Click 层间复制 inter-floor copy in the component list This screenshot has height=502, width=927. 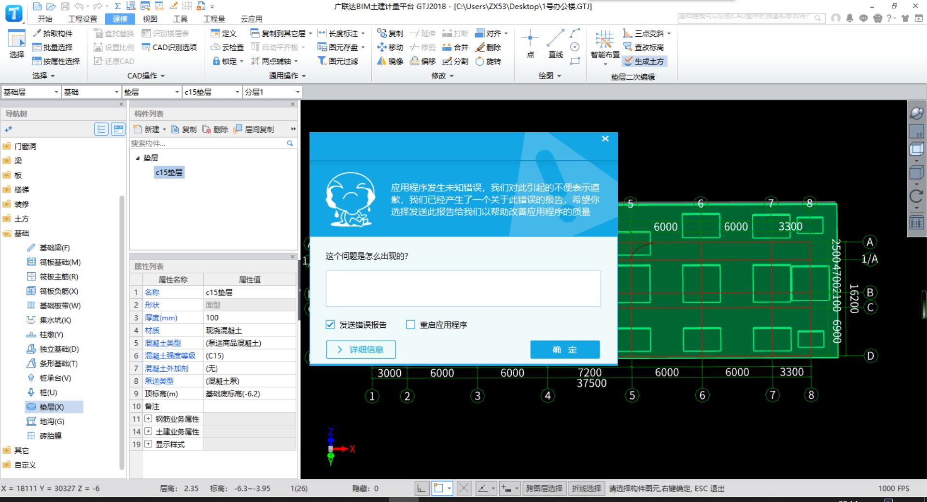click(254, 129)
